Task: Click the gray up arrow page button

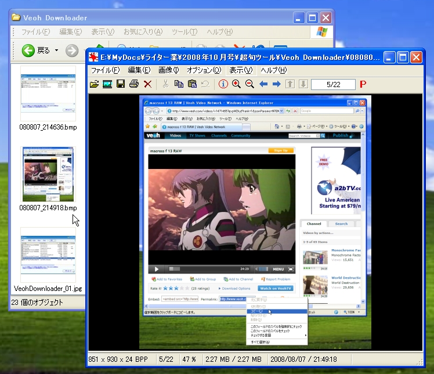Action: tap(290, 84)
